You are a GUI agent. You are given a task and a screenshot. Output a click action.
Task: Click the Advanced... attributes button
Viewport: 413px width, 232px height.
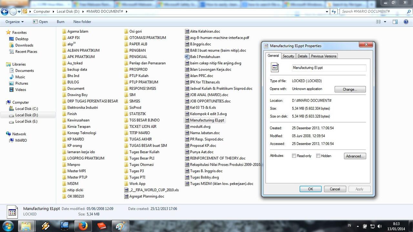[x=355, y=156]
